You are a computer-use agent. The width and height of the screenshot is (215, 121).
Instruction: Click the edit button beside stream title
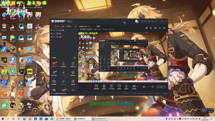tap(98, 26)
